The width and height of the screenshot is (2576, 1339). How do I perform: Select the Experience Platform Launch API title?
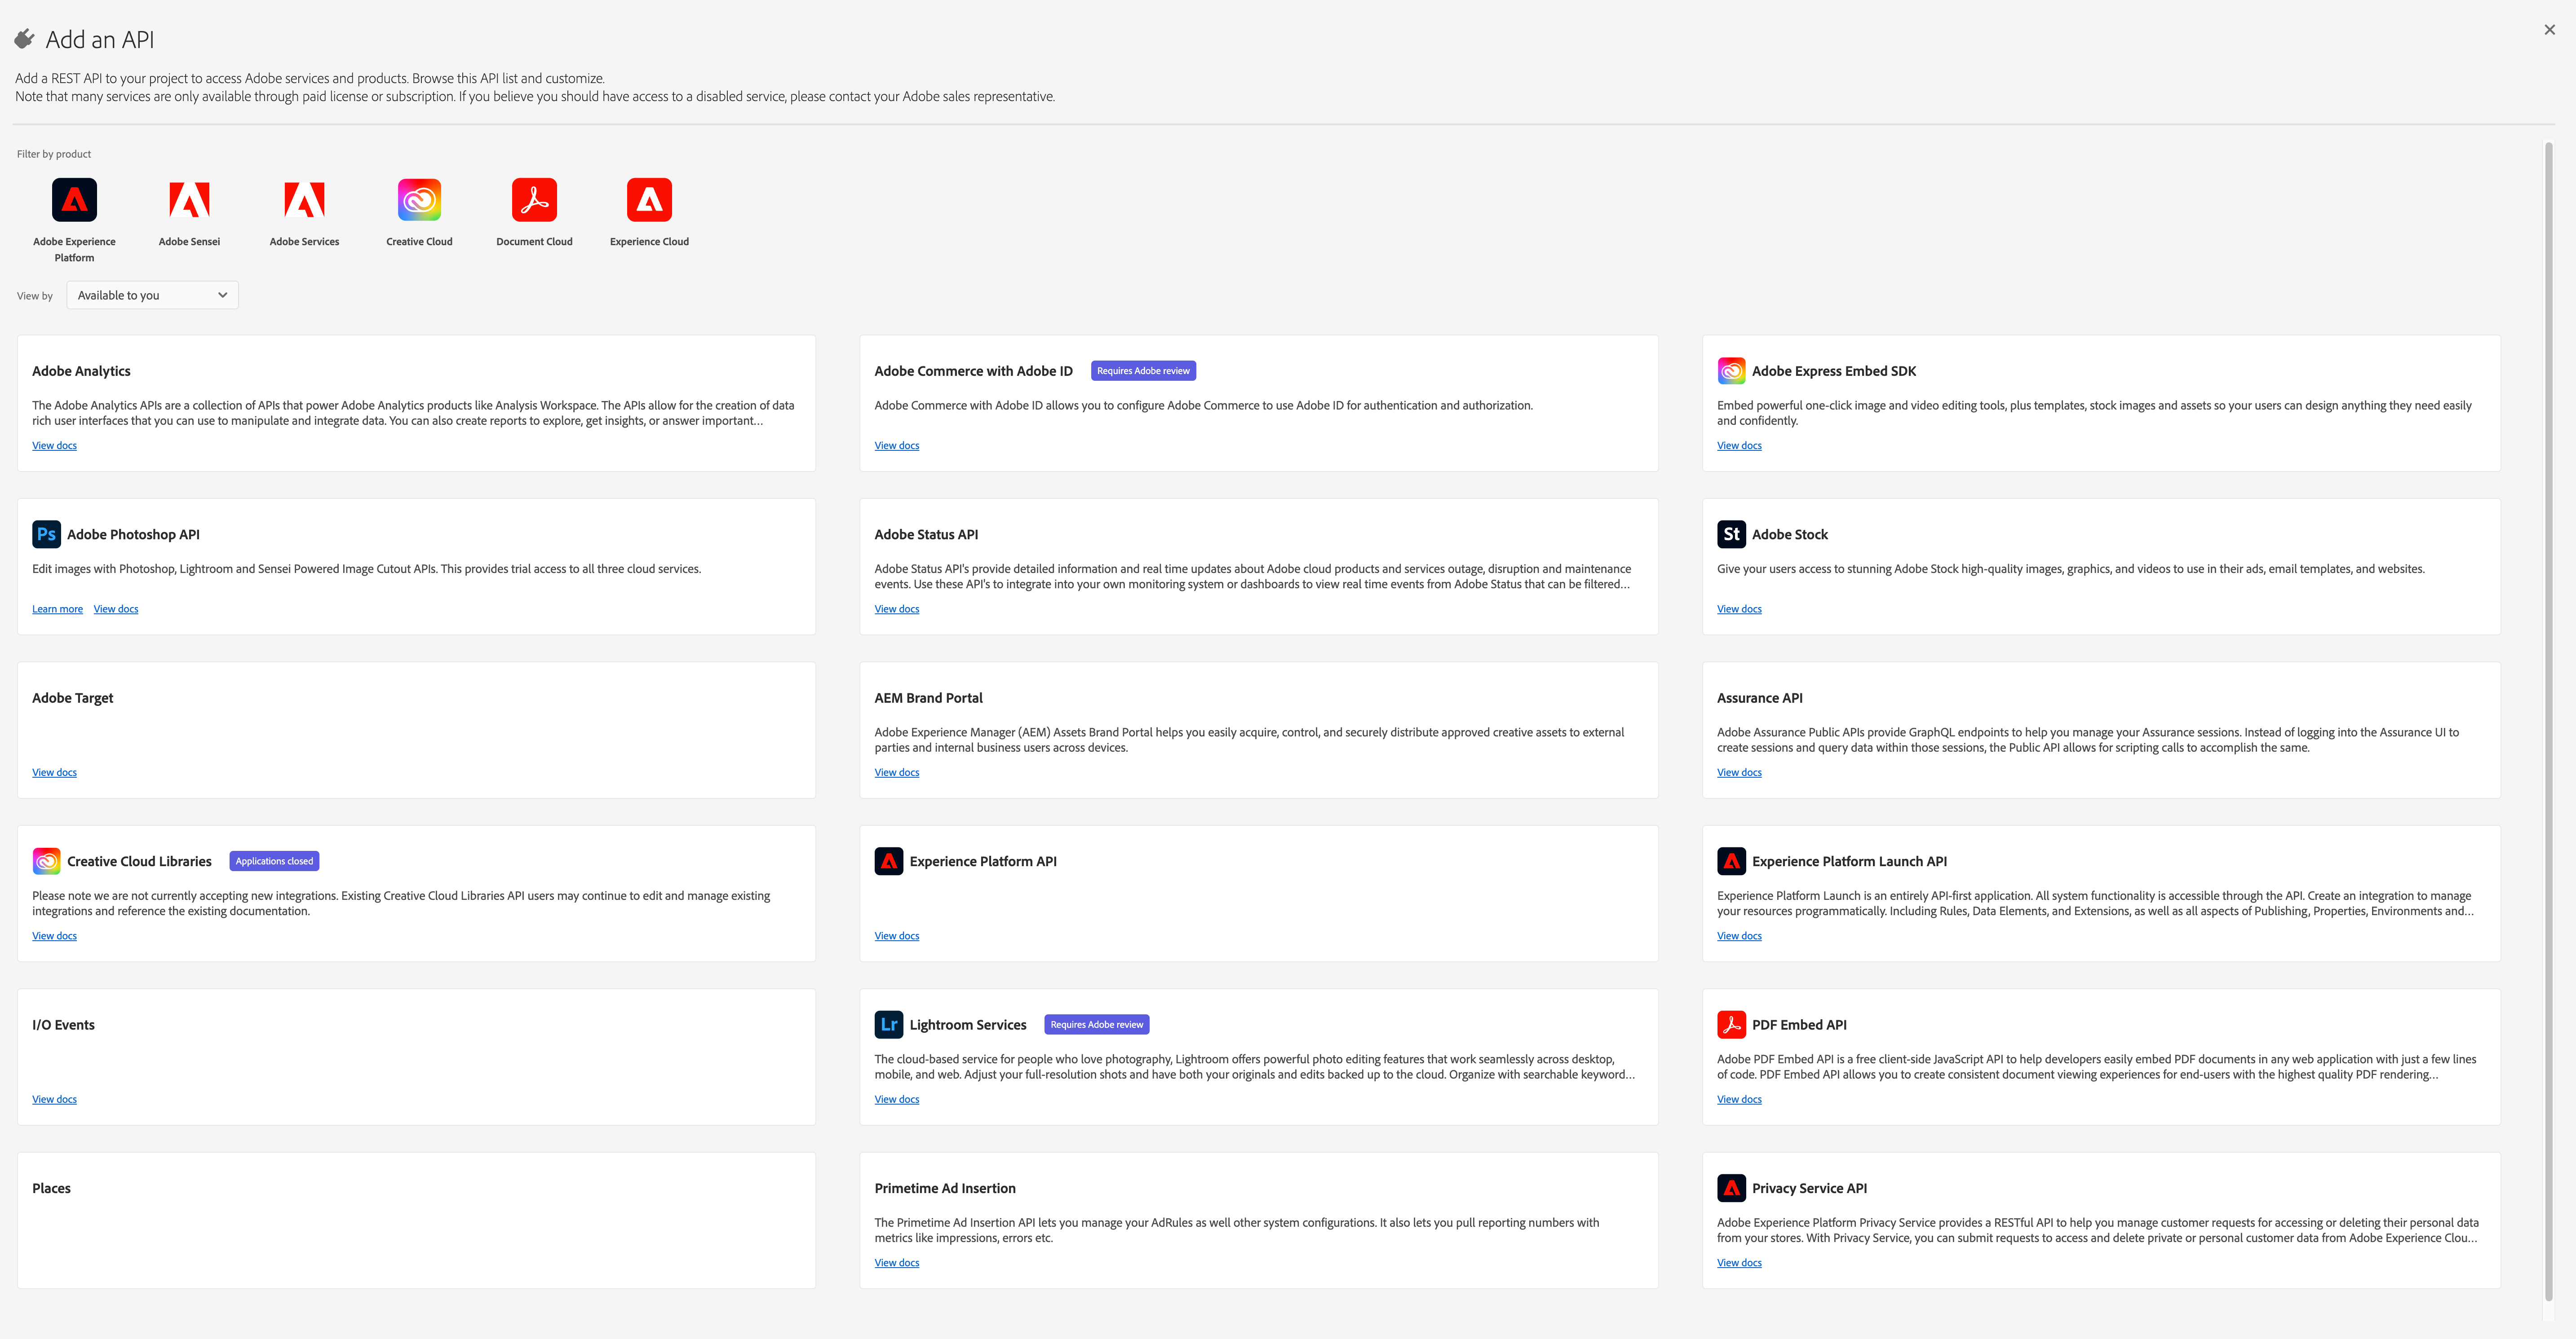click(1849, 861)
